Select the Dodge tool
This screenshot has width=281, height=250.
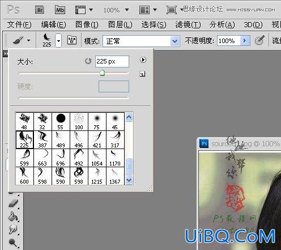tap(14, 243)
